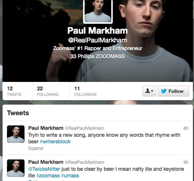Open the profile avatar at top of header
The height and width of the screenshot is (181, 194).
point(98,11)
